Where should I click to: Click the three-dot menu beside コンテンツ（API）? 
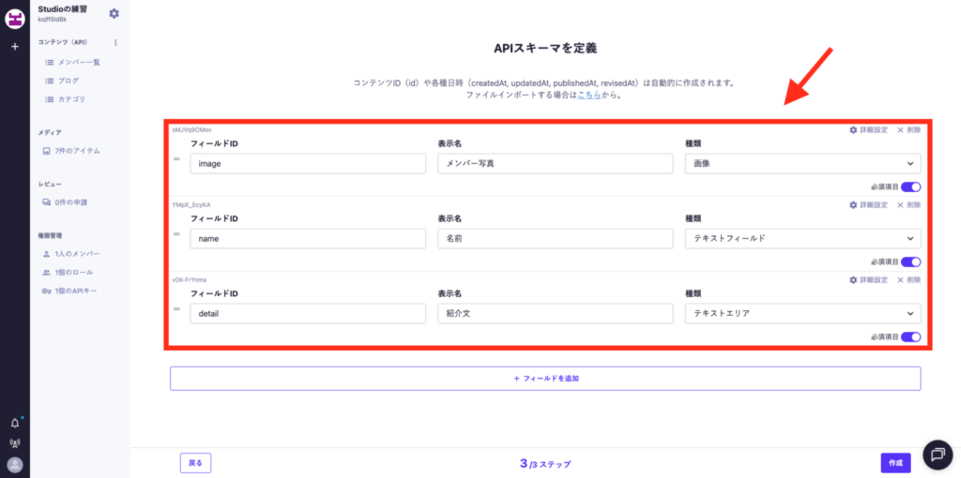[115, 42]
